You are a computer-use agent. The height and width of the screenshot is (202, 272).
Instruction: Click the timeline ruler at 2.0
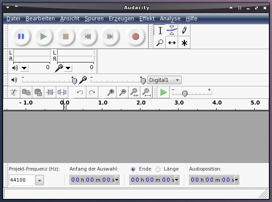141,103
